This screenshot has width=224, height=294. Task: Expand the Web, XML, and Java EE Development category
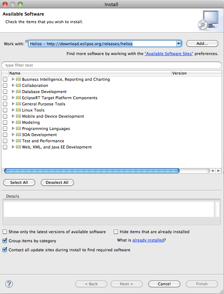click(x=13, y=147)
